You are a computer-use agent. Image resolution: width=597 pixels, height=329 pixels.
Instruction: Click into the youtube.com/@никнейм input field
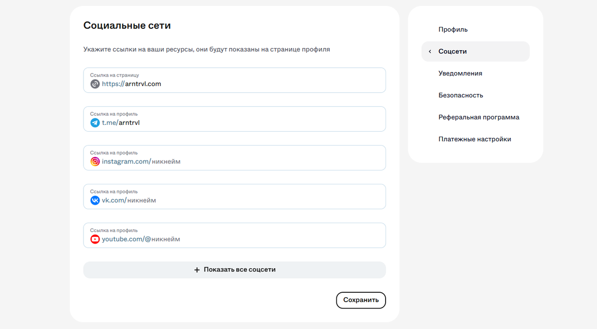point(234,235)
